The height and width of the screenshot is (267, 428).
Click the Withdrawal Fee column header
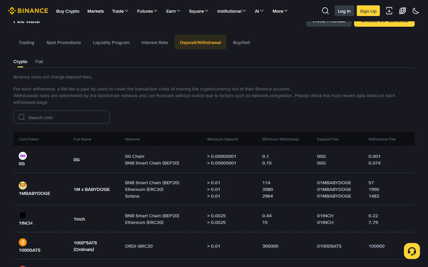382,139
